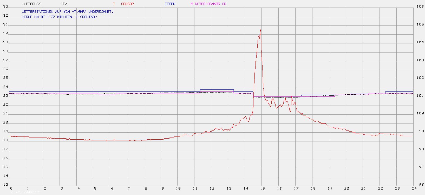This screenshot has width=425, height=195.
Task: Click left-axis value 18
Action: coord(5,140)
